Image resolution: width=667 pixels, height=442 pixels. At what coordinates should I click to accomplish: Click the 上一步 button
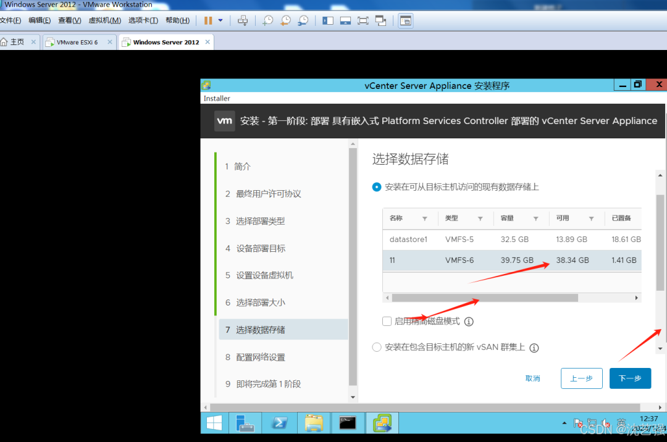[582, 378]
